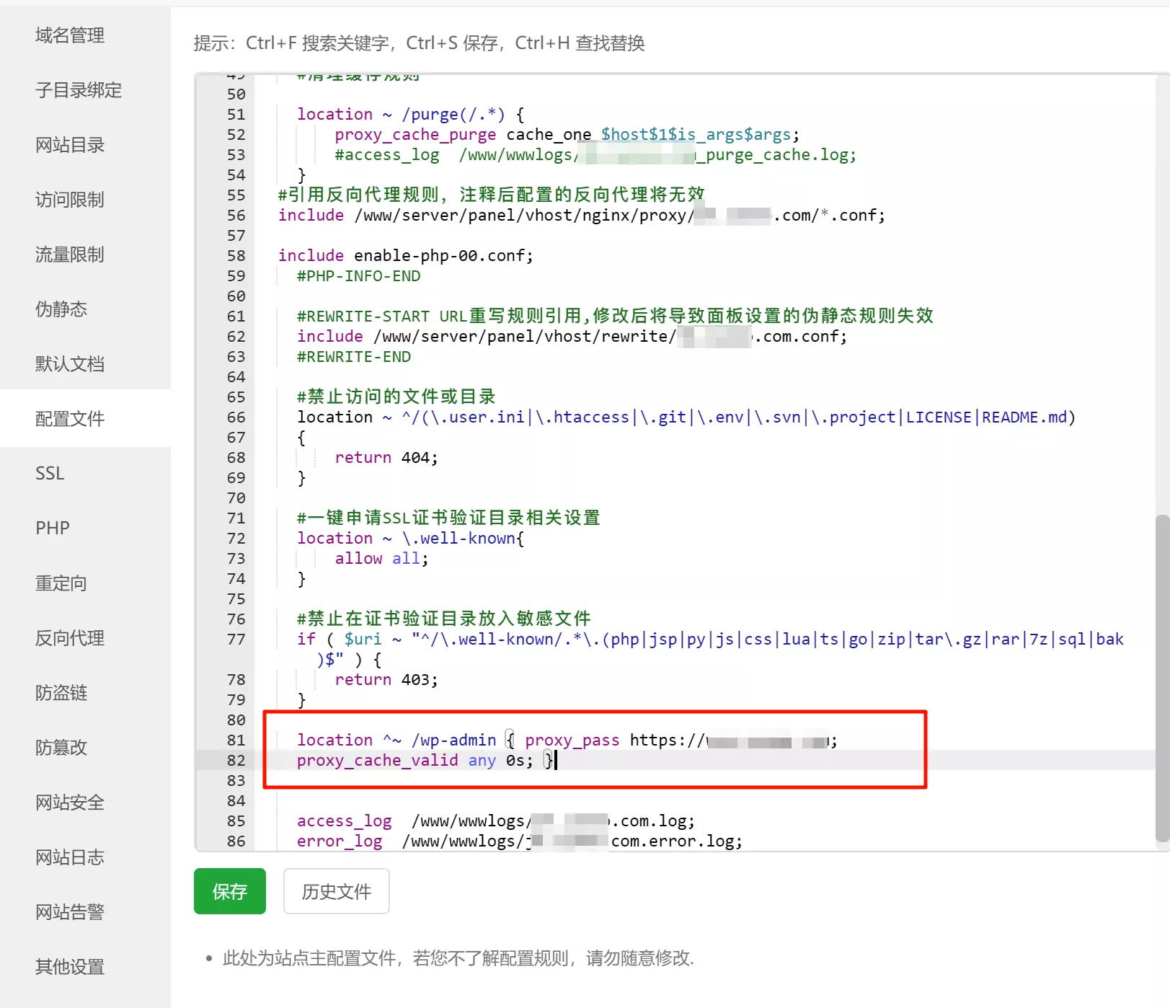Select 网站目录 in the sidebar
The height and width of the screenshot is (1008, 1170).
(68, 145)
